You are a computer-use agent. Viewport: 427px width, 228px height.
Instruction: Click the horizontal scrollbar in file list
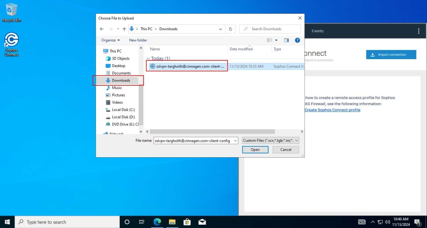point(212,132)
